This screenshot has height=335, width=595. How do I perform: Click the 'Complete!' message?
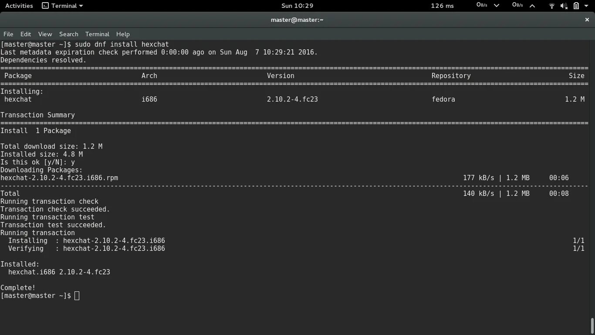pos(18,288)
